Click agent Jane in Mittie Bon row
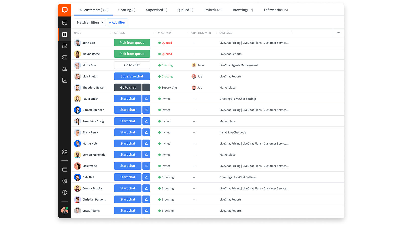 pos(198,65)
